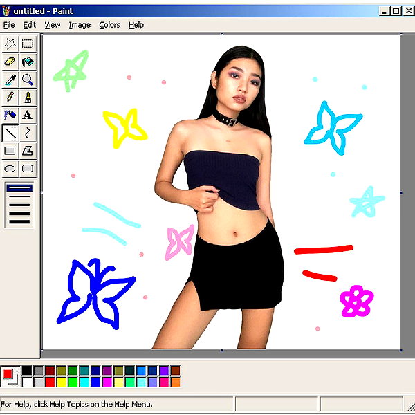Click the blue butterfly on the canvas

point(96,294)
